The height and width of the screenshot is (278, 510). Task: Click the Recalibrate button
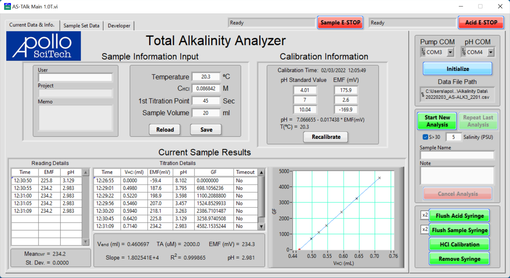click(x=326, y=137)
